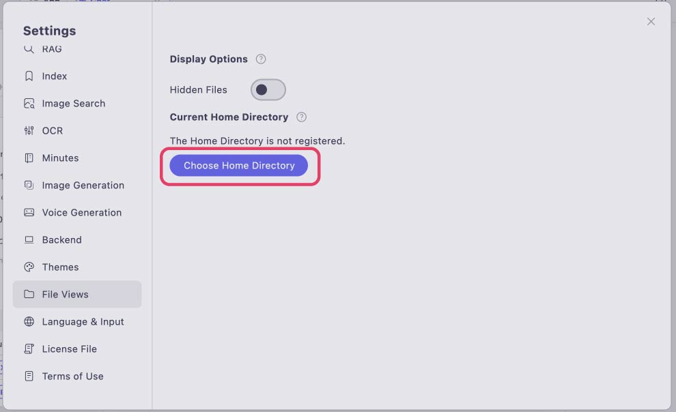Click the Minutes notebook icon
676x412 pixels.
click(29, 158)
